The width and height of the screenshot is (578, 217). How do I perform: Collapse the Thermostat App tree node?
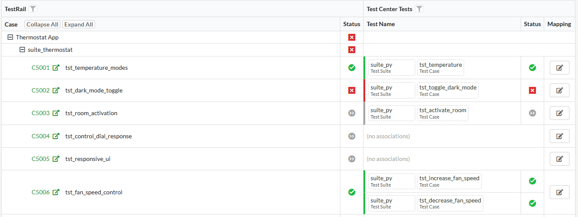point(11,37)
